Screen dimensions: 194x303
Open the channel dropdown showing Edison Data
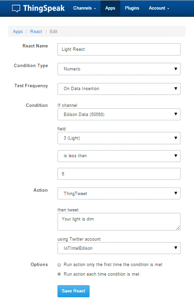pos(119,114)
